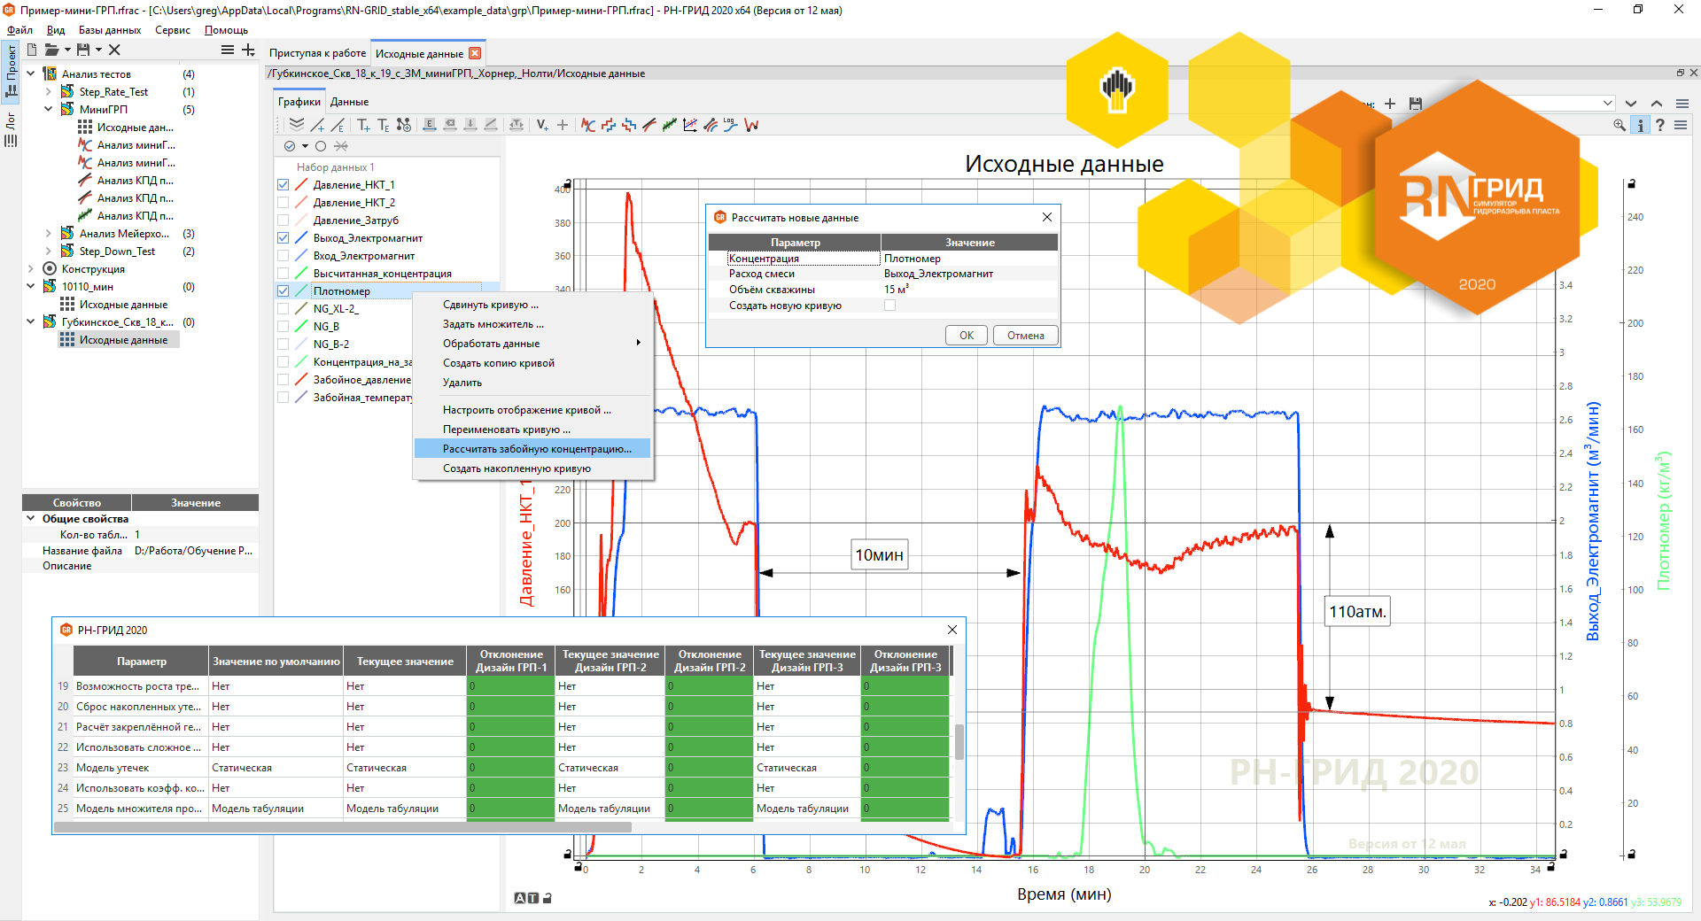The width and height of the screenshot is (1701, 921).
Task: Check the Создать новую кривую checkbox
Action: [x=890, y=306]
